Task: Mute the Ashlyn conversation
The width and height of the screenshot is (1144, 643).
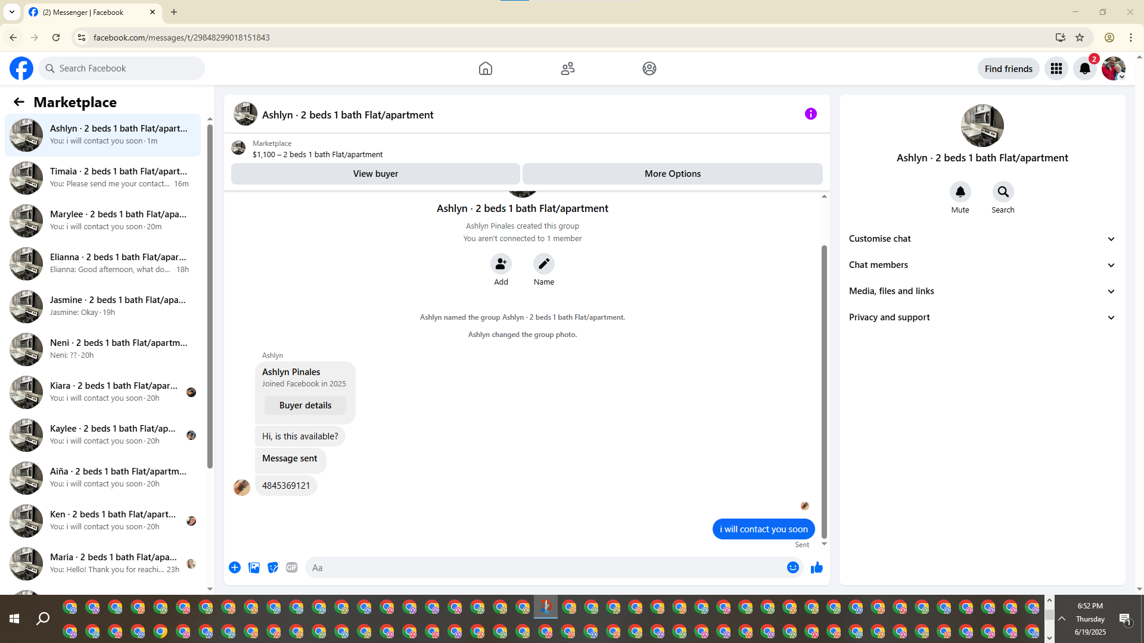Action: (x=960, y=192)
